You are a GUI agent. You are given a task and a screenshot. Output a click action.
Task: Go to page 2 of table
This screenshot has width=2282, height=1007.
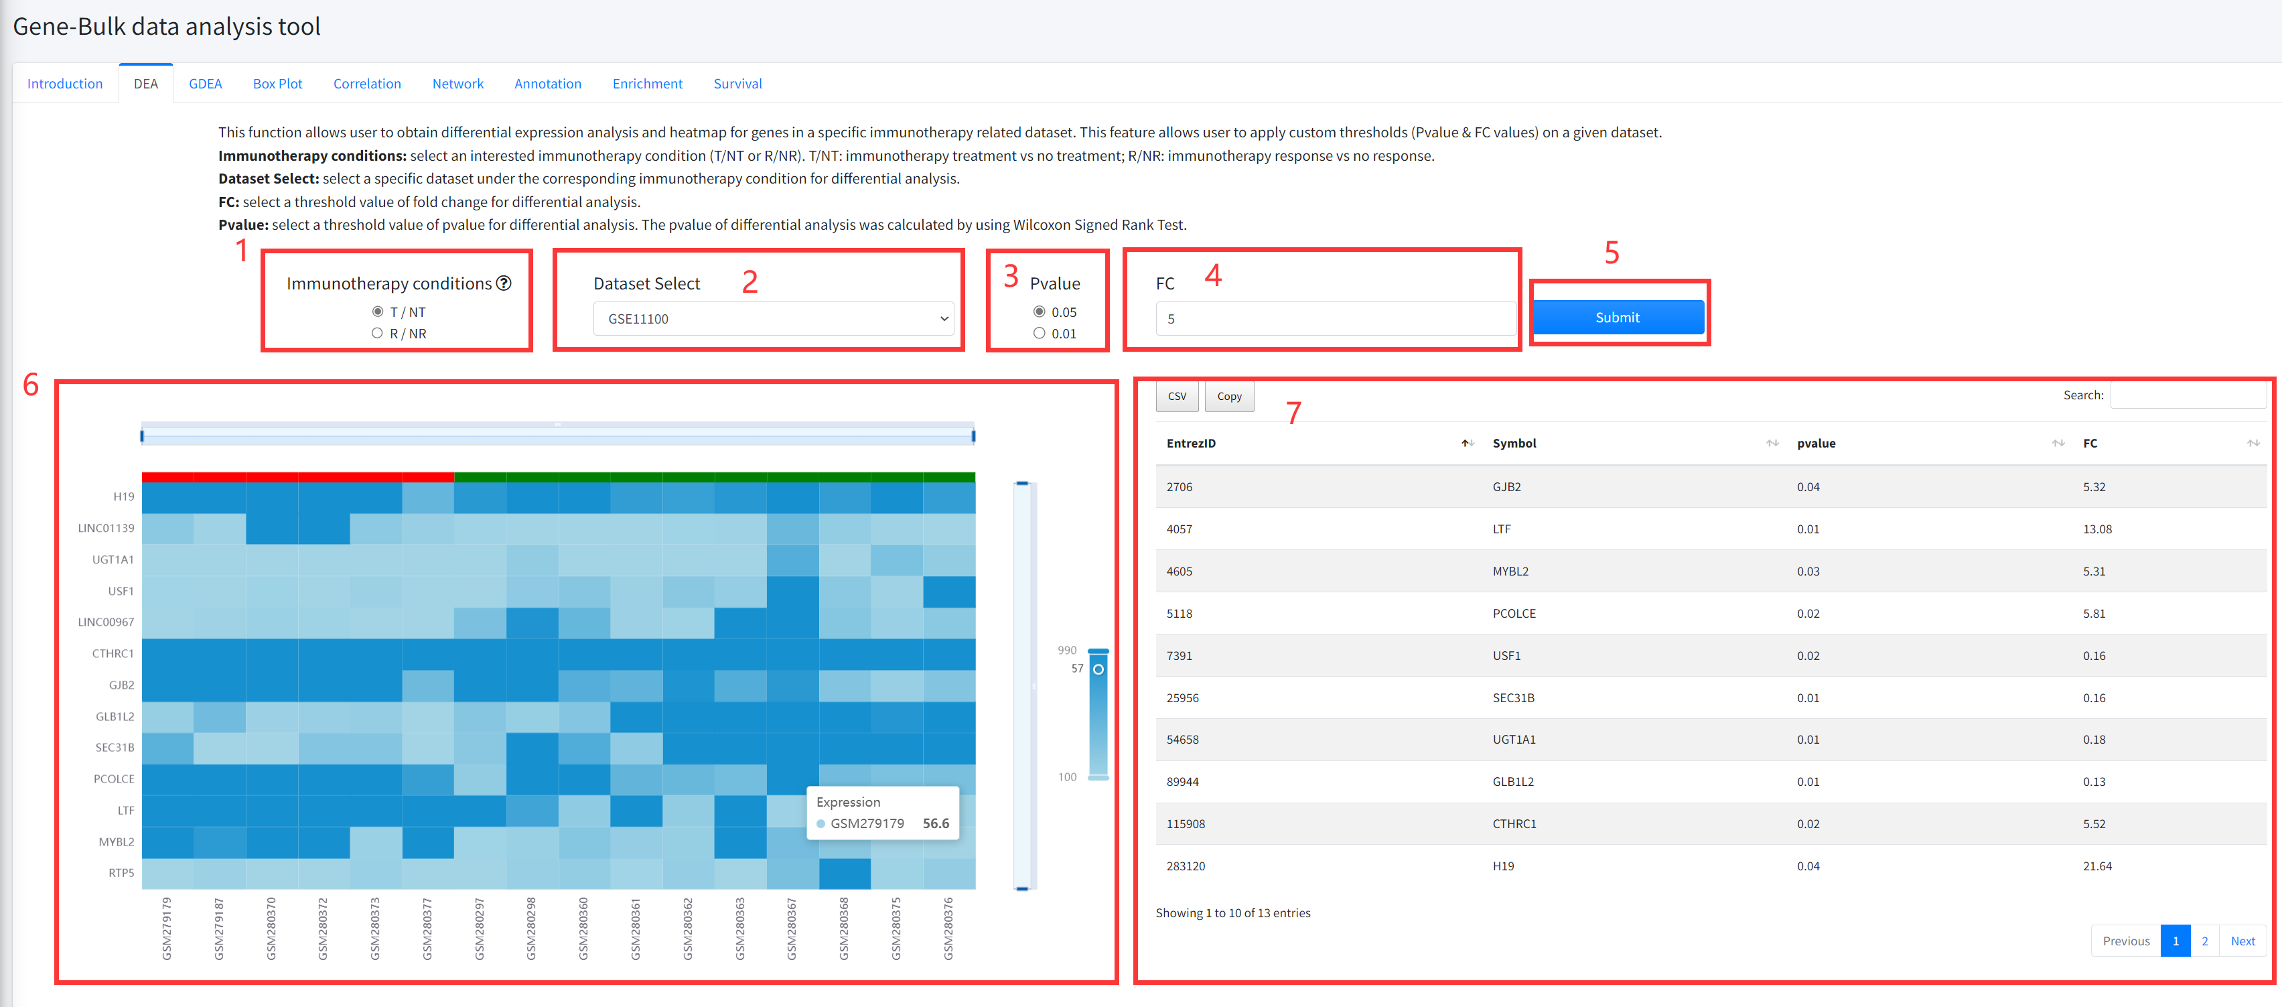(2204, 941)
